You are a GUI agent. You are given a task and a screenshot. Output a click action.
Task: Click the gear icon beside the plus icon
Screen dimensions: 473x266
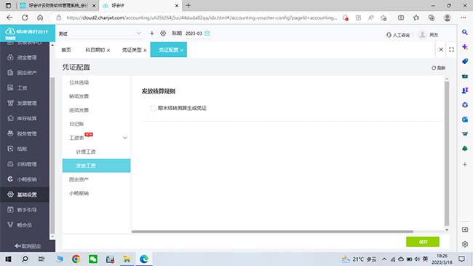tap(163, 34)
